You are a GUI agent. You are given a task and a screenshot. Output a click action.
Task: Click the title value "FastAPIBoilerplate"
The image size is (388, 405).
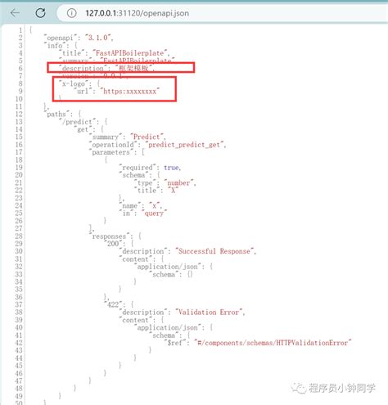[x=130, y=53]
